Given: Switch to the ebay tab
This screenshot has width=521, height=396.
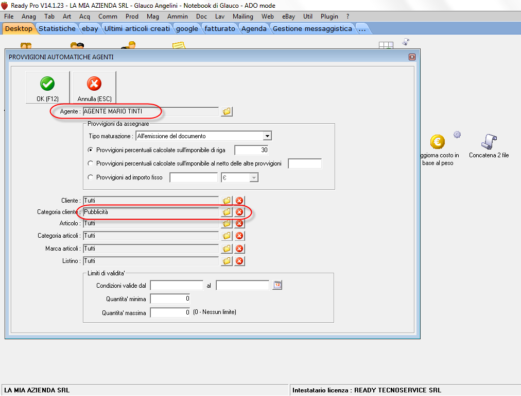Looking at the screenshot, I should tap(90, 29).
